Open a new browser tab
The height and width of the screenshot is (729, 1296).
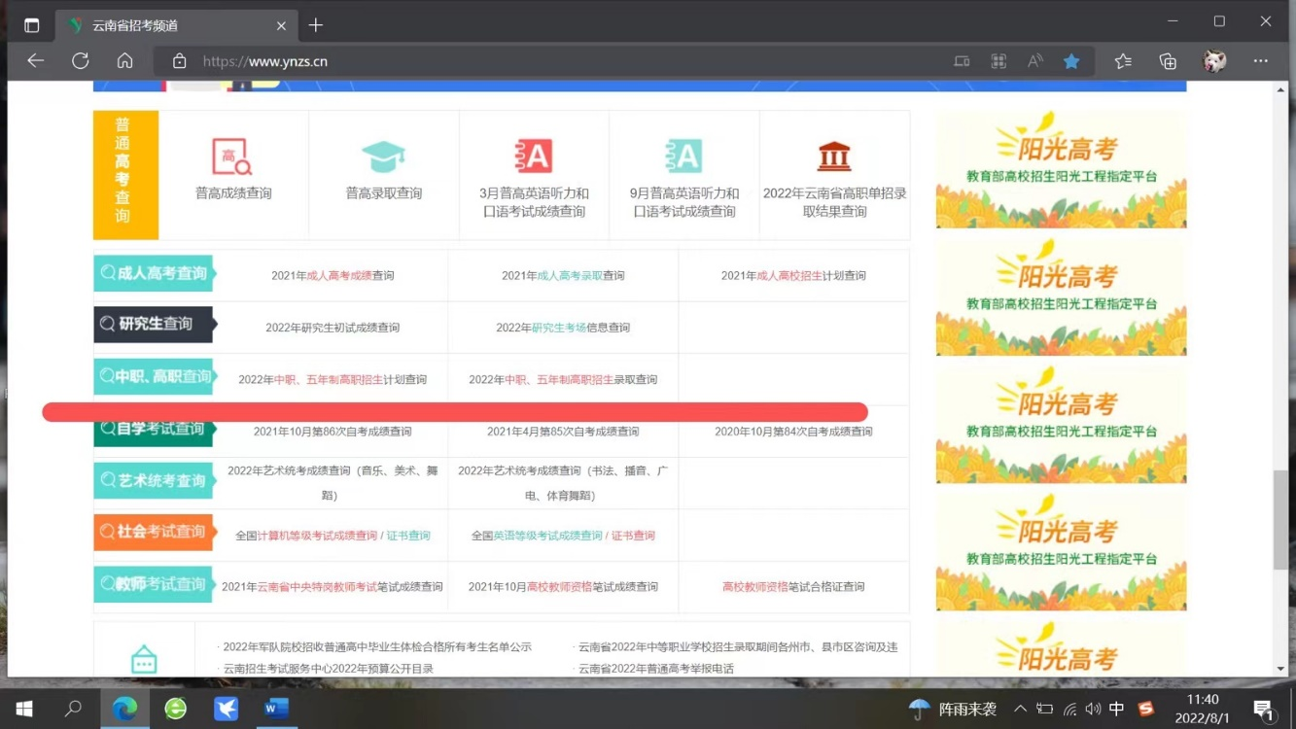[x=315, y=25]
